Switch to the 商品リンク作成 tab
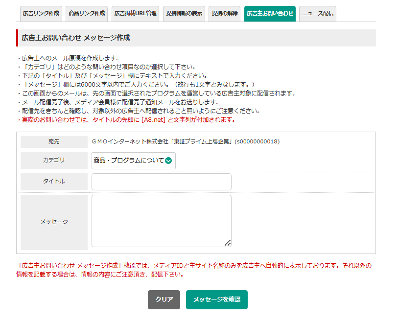 pos(87,14)
